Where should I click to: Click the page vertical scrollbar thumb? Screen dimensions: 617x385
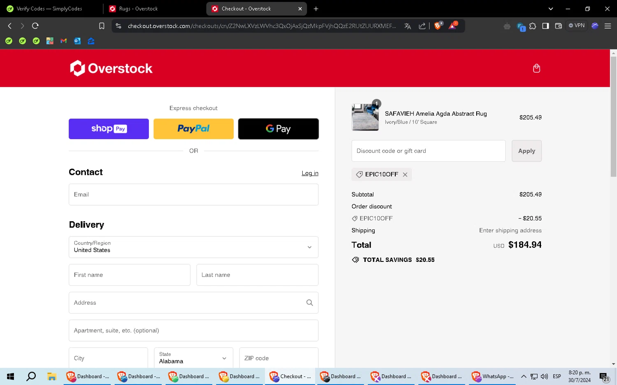tap(613, 117)
